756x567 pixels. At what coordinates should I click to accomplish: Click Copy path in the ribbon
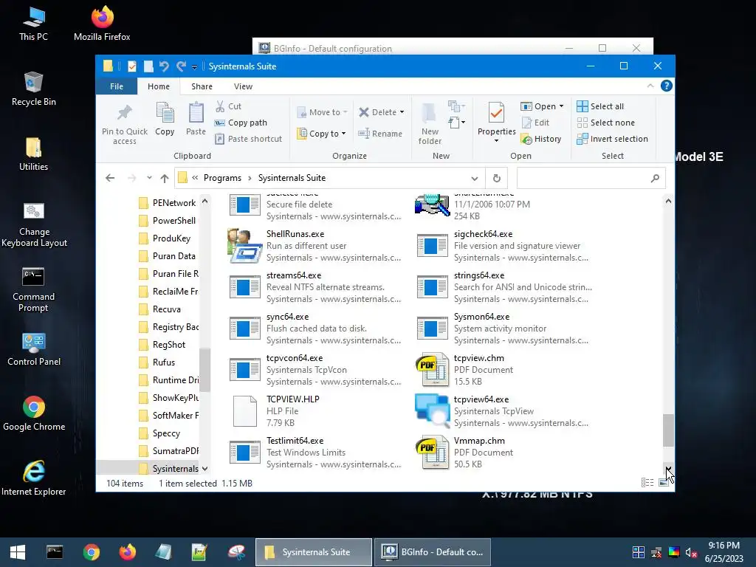pyautogui.click(x=241, y=123)
